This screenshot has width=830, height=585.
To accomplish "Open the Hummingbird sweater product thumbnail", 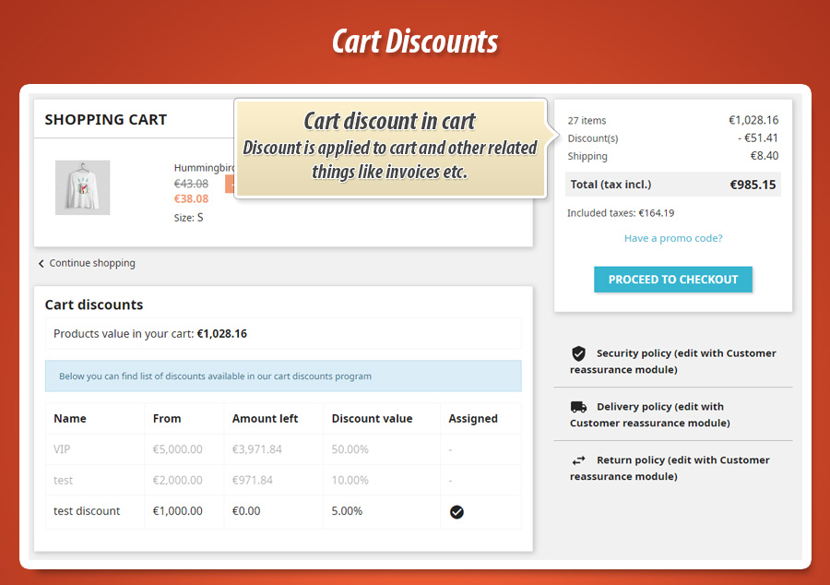I will (x=82, y=187).
